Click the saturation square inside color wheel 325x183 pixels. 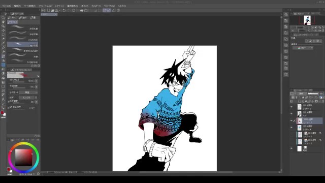click(24, 158)
